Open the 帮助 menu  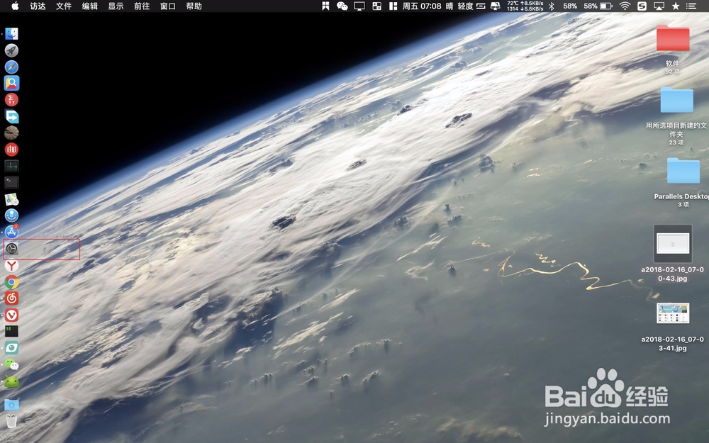pyautogui.click(x=194, y=6)
